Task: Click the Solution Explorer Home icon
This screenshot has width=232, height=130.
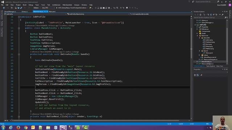Action: tap(200, 14)
